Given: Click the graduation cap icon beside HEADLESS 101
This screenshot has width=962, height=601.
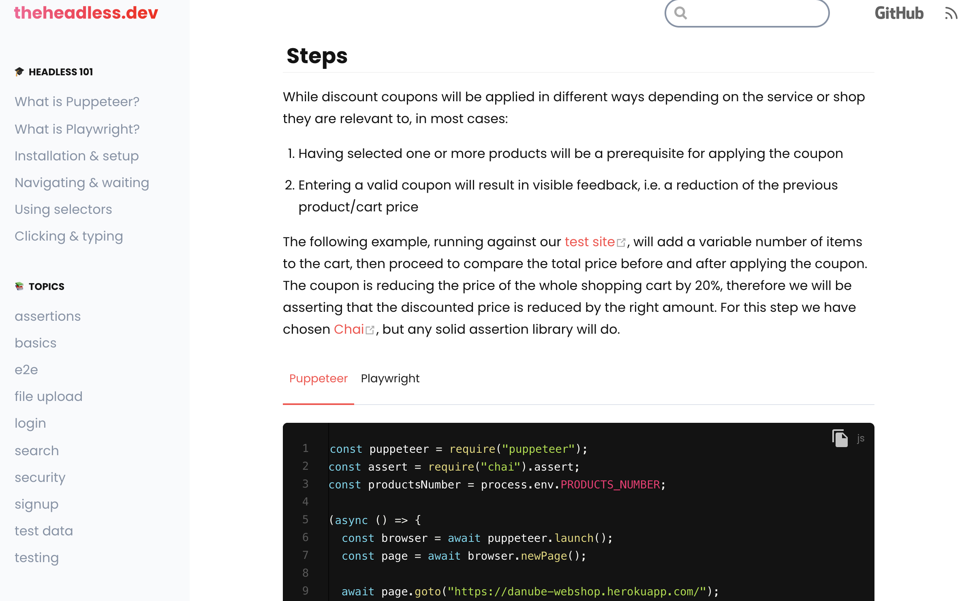Looking at the screenshot, I should point(19,71).
